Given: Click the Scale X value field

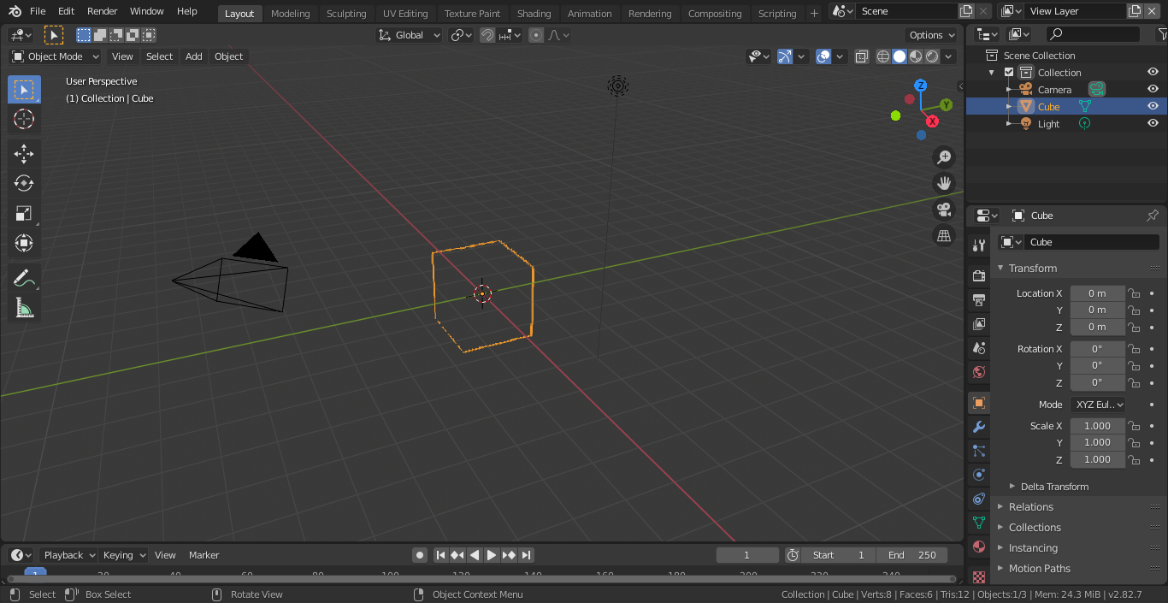Looking at the screenshot, I should 1097,426.
